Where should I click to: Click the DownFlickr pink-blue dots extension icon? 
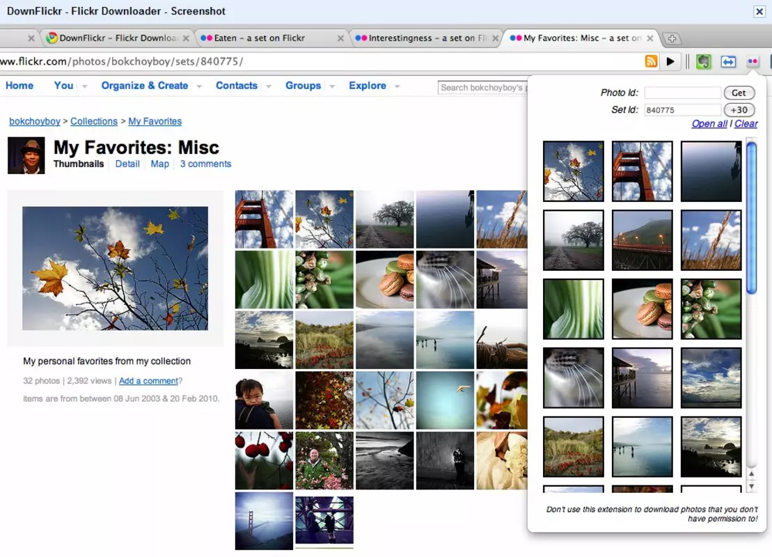[x=753, y=61]
